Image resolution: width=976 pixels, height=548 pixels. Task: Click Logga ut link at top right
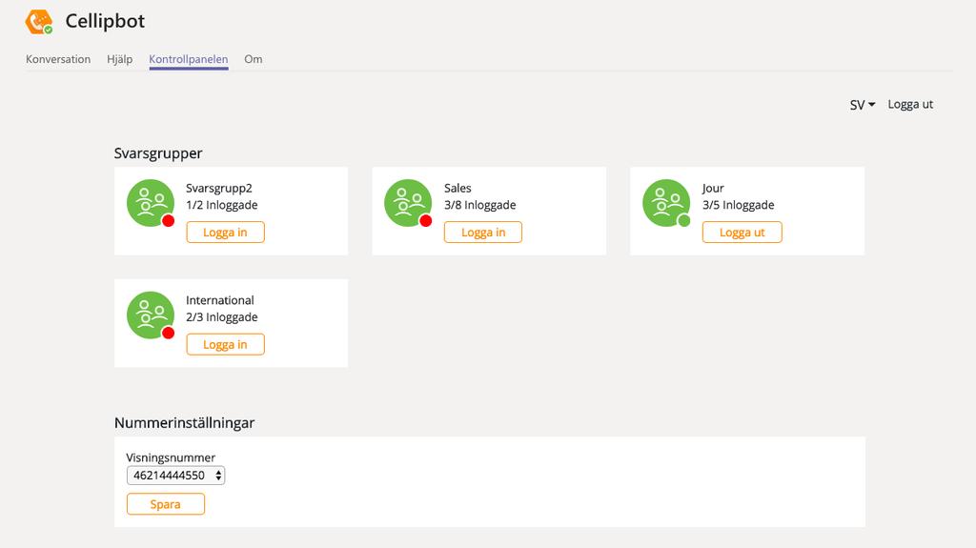pos(910,105)
